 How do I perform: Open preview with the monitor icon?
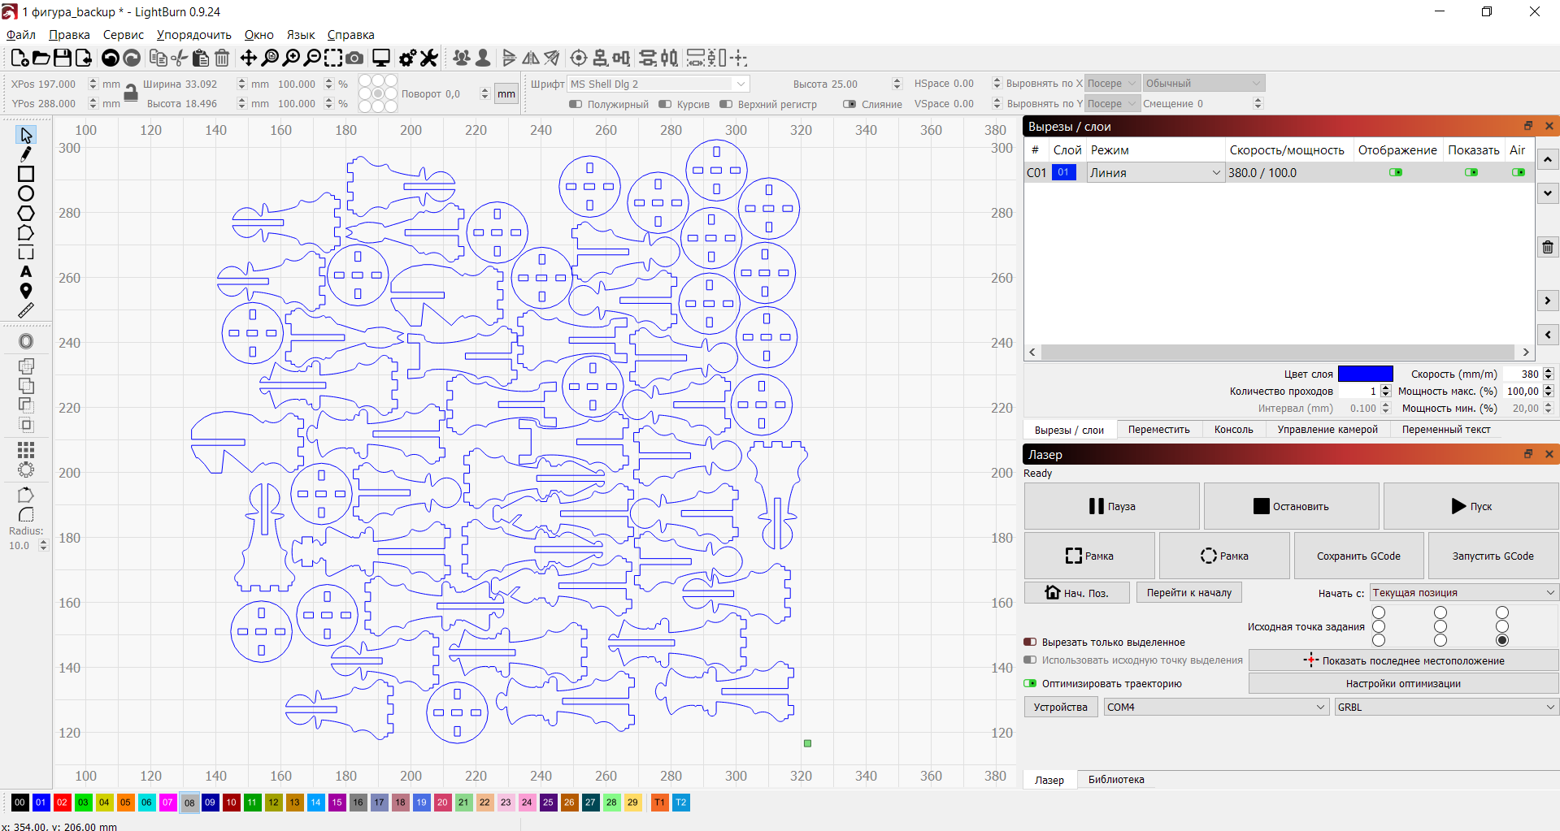[x=381, y=58]
